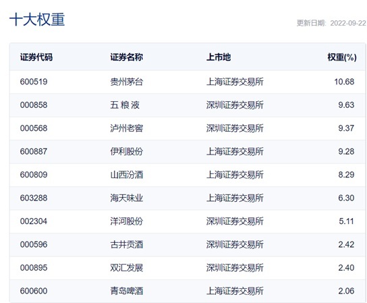
Task: Click weight value 5.11
Action: click(x=346, y=221)
